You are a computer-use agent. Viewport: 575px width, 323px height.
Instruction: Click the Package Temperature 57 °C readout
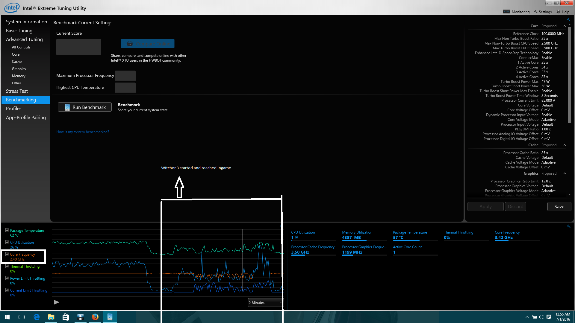pos(398,237)
